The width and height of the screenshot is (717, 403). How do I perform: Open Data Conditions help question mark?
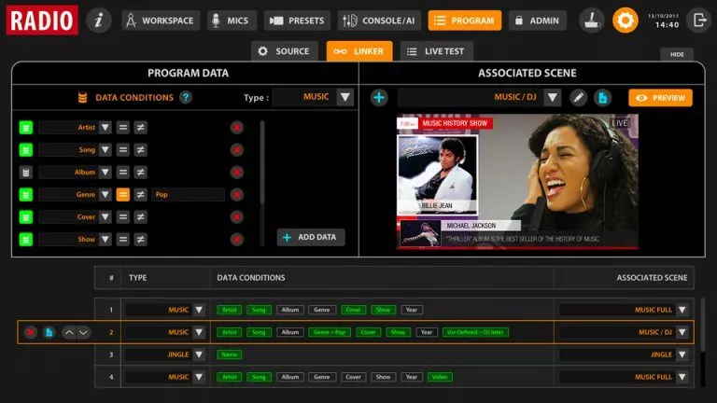click(186, 97)
